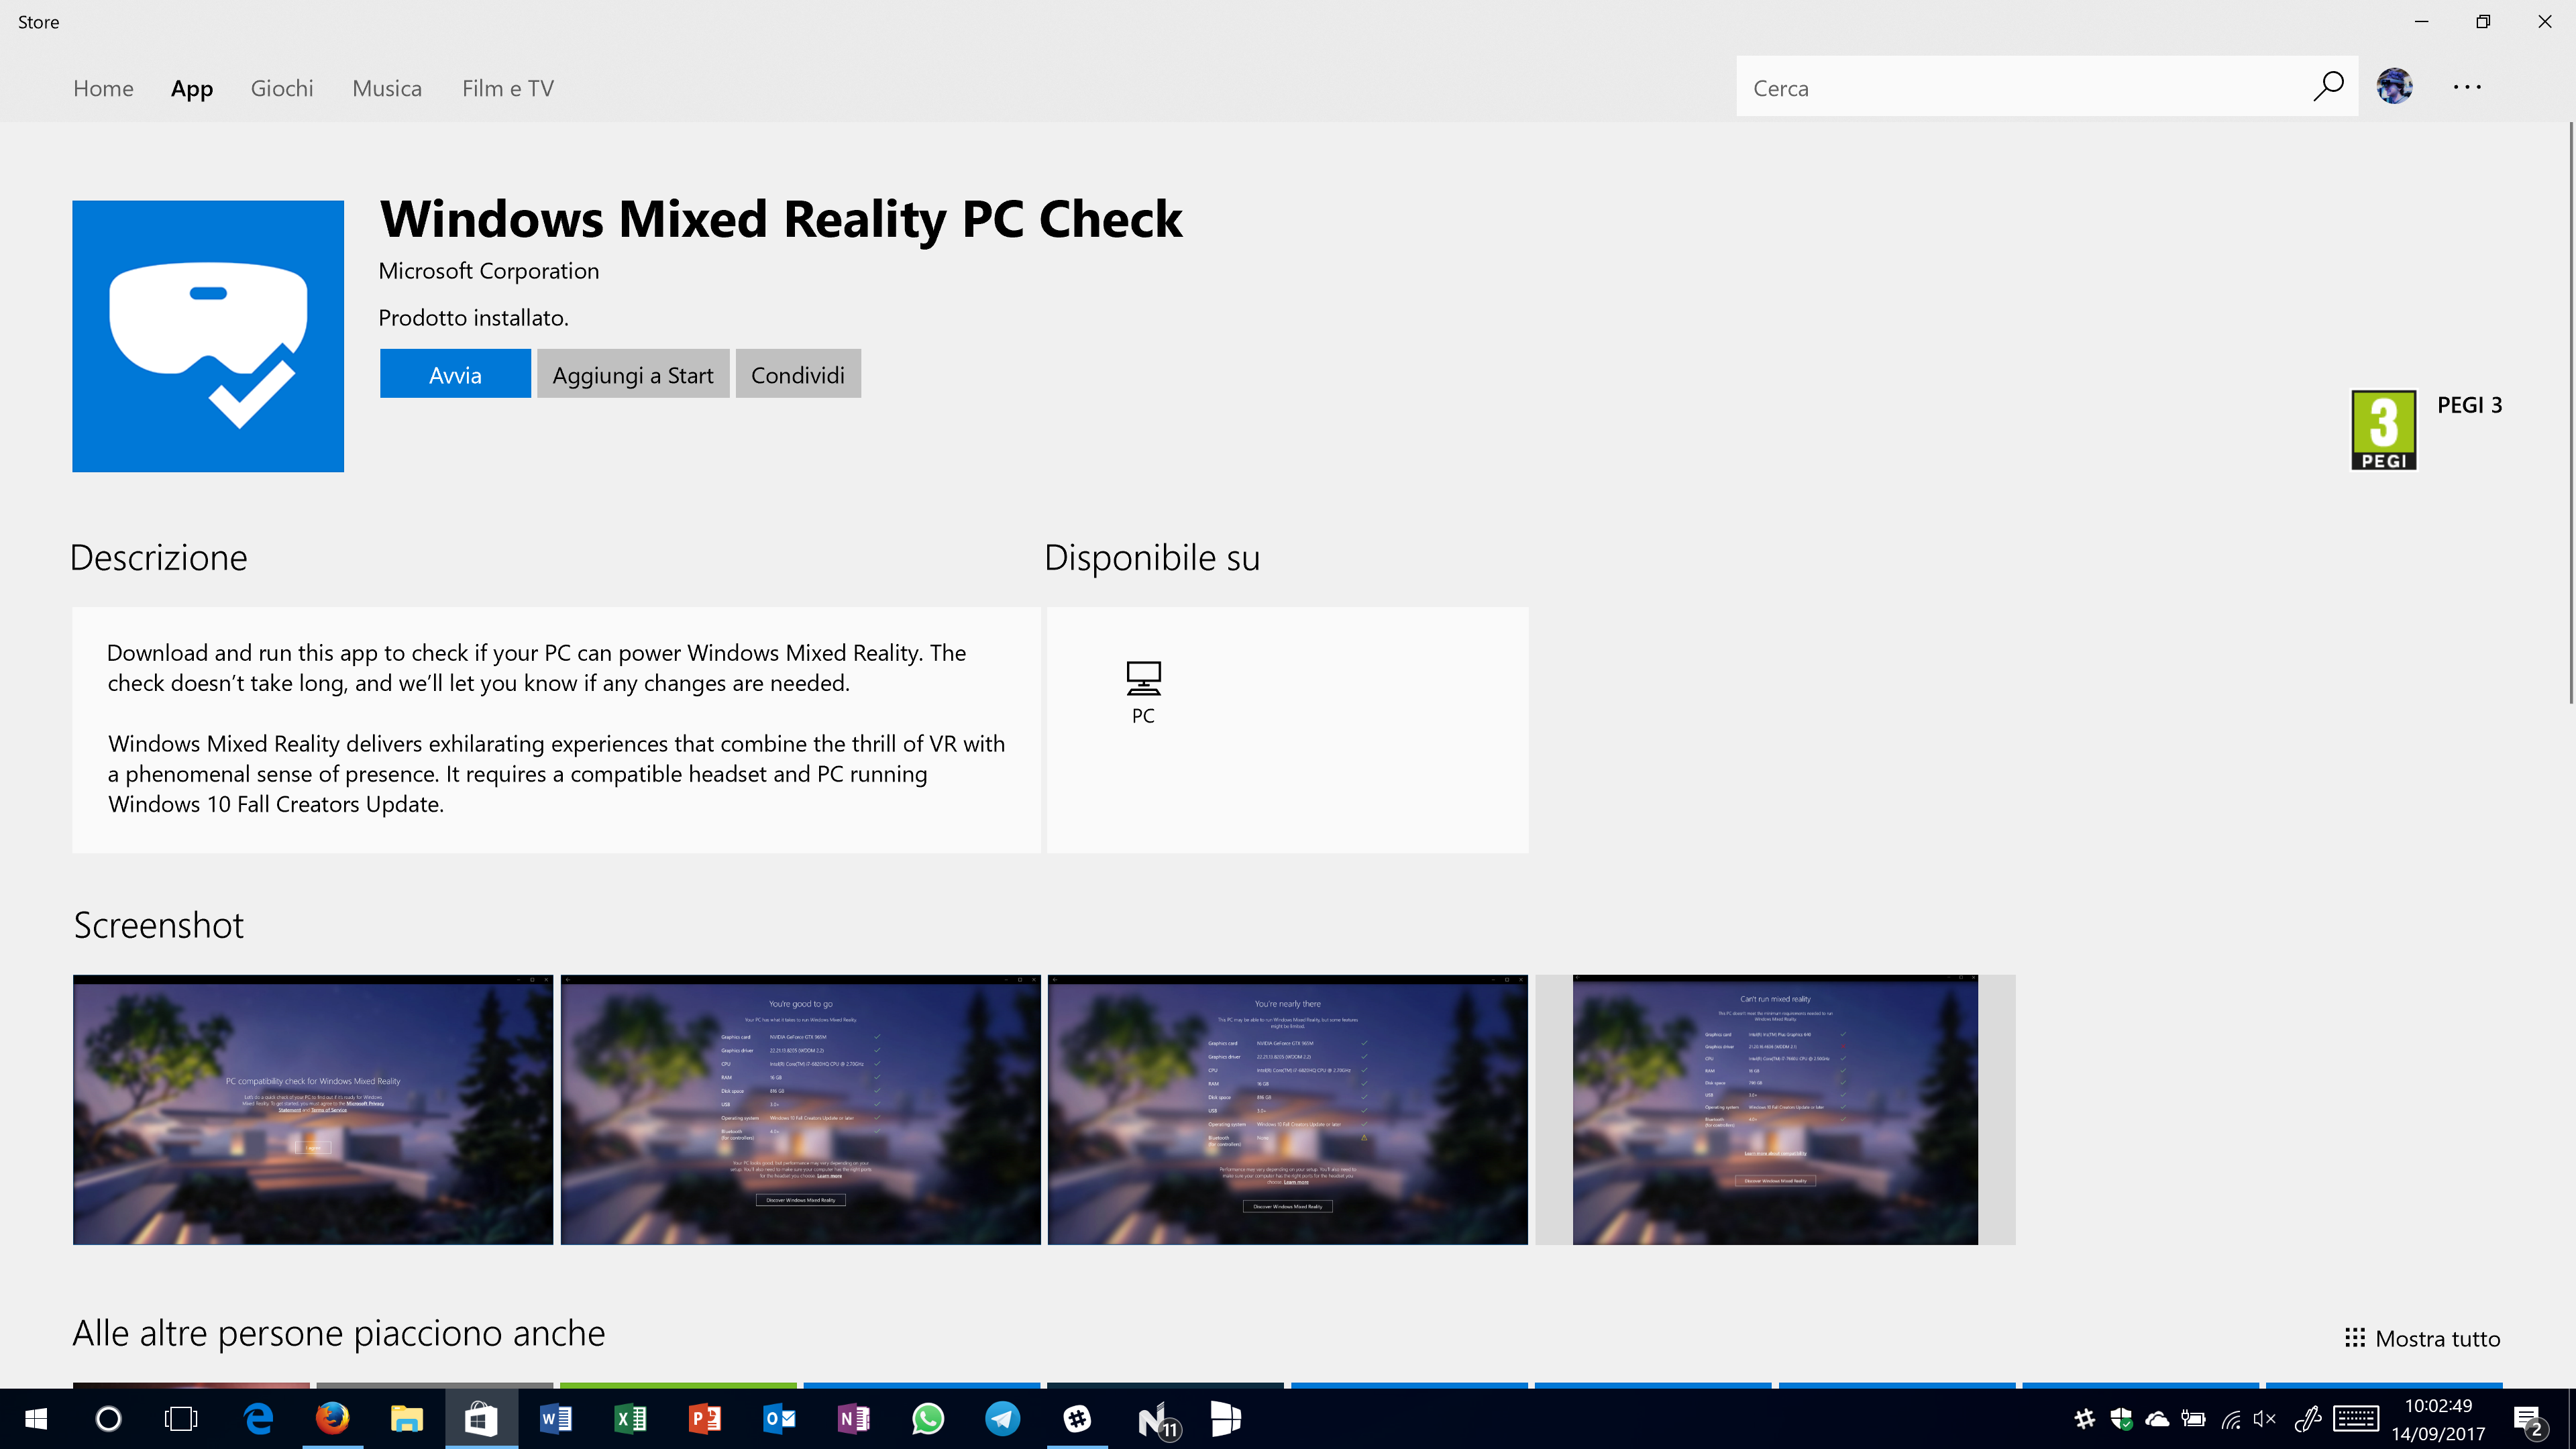Screen dimensions: 2576x1449
Task: Open Windows Defender tray icon
Action: tap(2121, 1419)
